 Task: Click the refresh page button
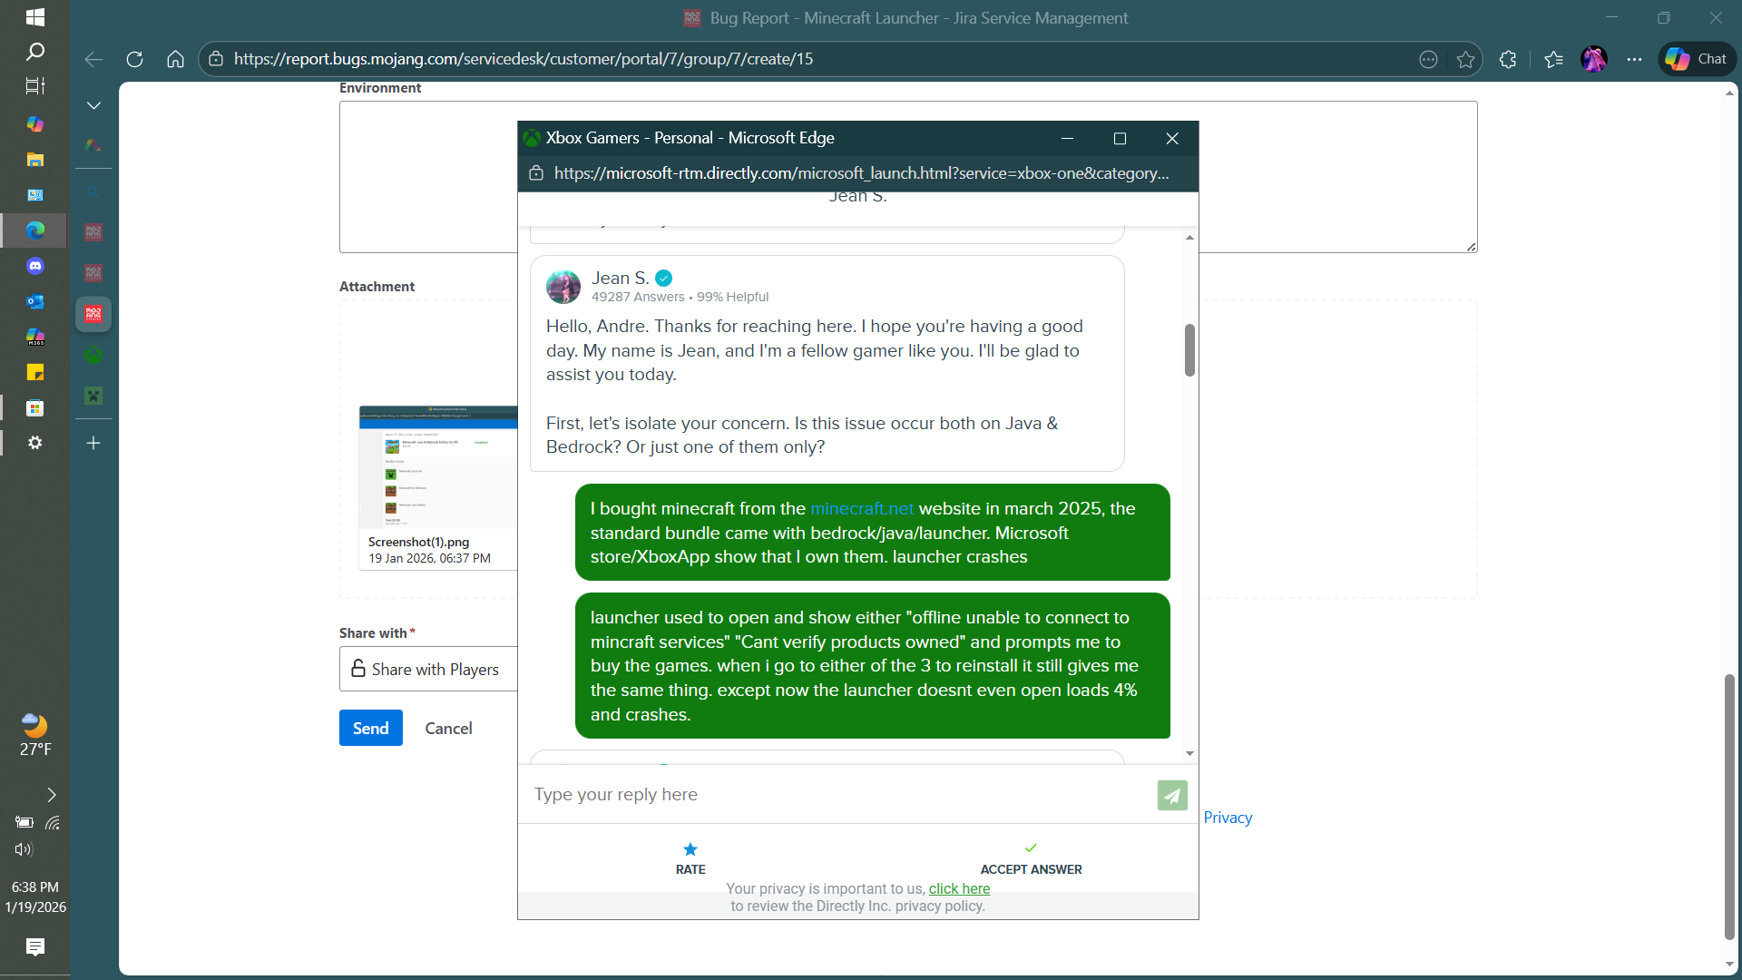[135, 59]
